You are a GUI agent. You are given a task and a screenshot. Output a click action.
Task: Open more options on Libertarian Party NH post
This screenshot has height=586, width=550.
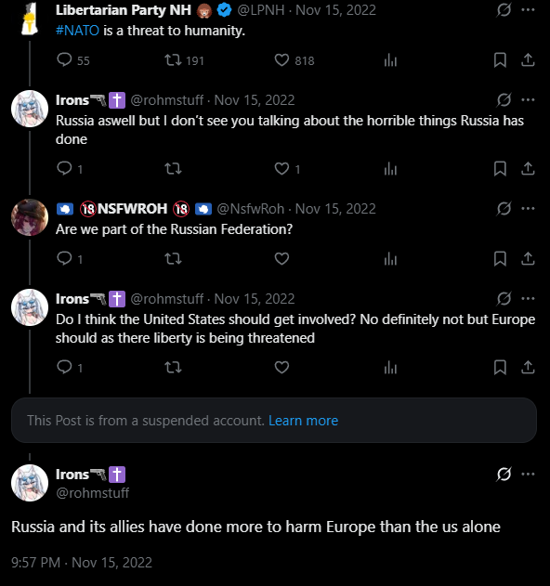[528, 10]
